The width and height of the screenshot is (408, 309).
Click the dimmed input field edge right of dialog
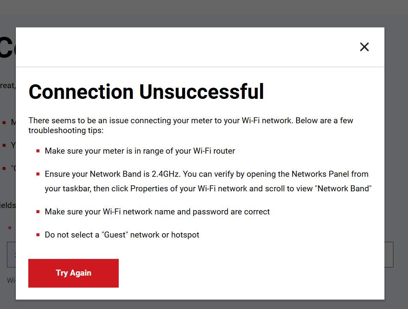click(x=389, y=255)
